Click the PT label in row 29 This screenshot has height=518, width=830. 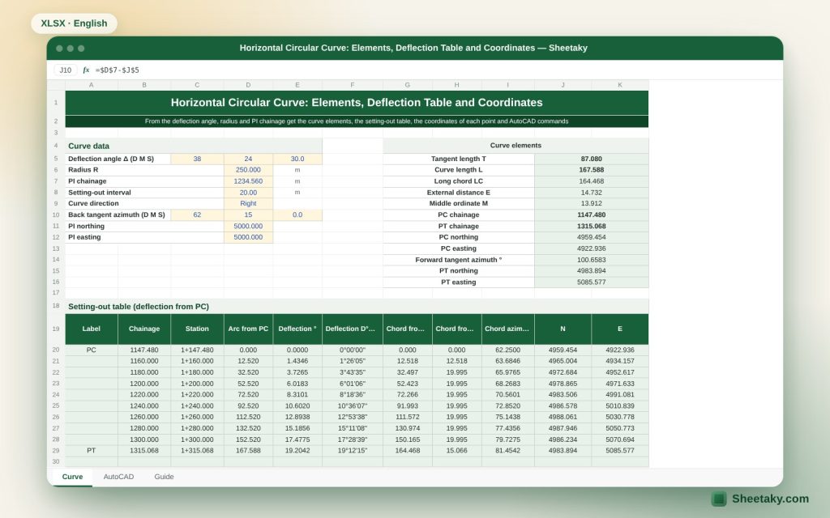(x=91, y=451)
